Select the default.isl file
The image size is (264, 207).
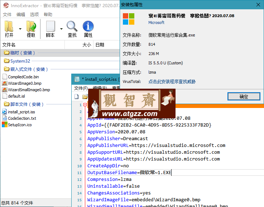pyautogui.click(x=16, y=96)
